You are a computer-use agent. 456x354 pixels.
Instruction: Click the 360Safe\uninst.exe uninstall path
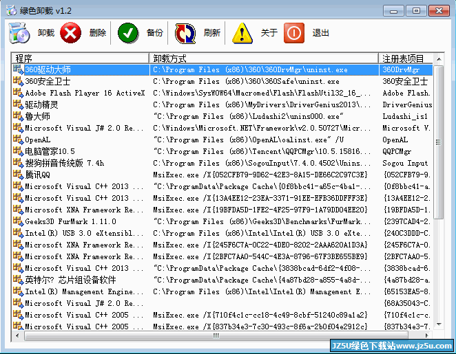pyautogui.click(x=247, y=82)
